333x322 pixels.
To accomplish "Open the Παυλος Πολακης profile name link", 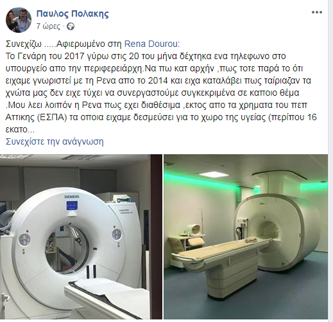I will point(73,13).
